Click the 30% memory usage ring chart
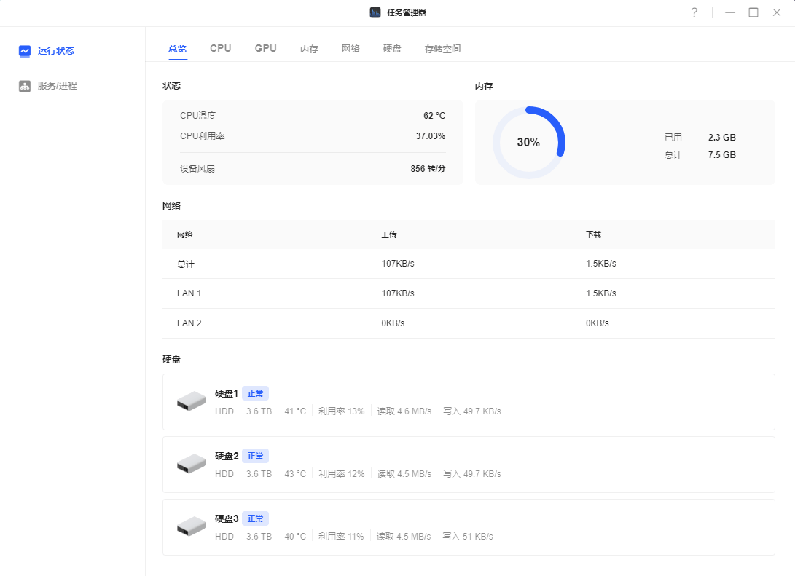This screenshot has height=576, width=795. [x=528, y=142]
